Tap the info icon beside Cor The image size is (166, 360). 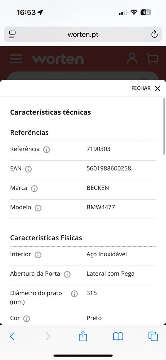[x=27, y=319]
